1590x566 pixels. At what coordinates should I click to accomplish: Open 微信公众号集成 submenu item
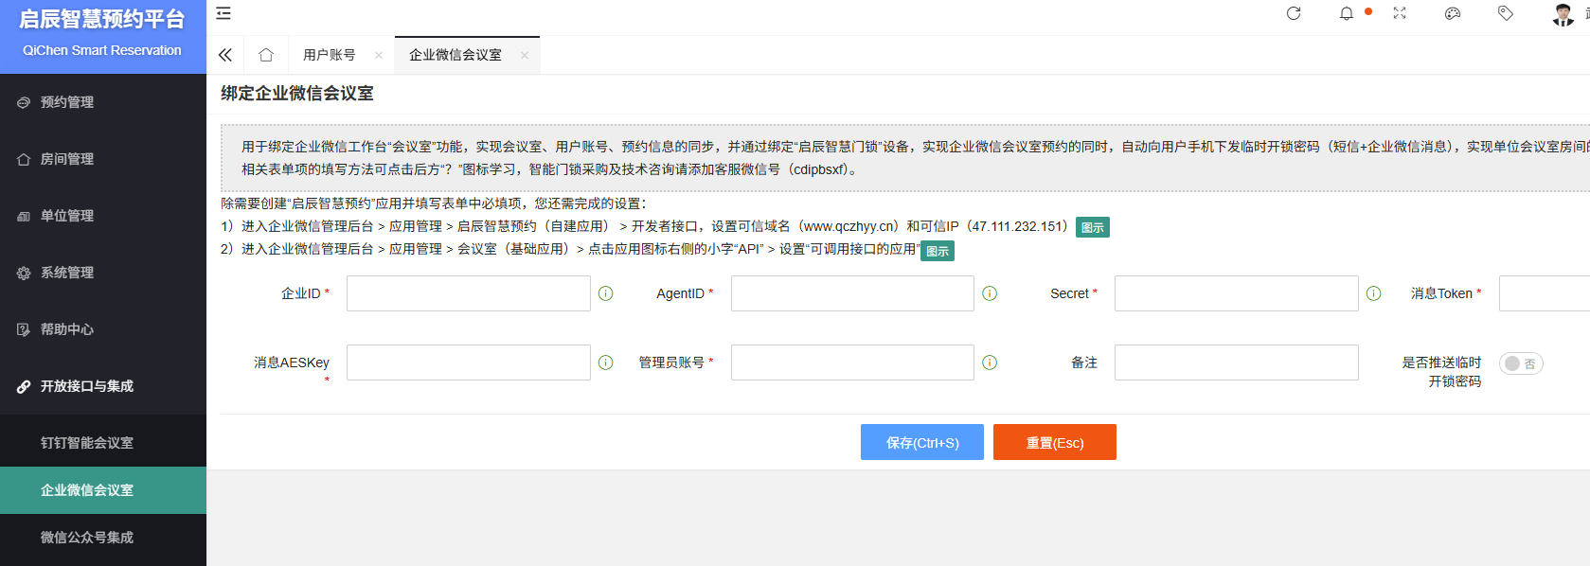coord(103,538)
